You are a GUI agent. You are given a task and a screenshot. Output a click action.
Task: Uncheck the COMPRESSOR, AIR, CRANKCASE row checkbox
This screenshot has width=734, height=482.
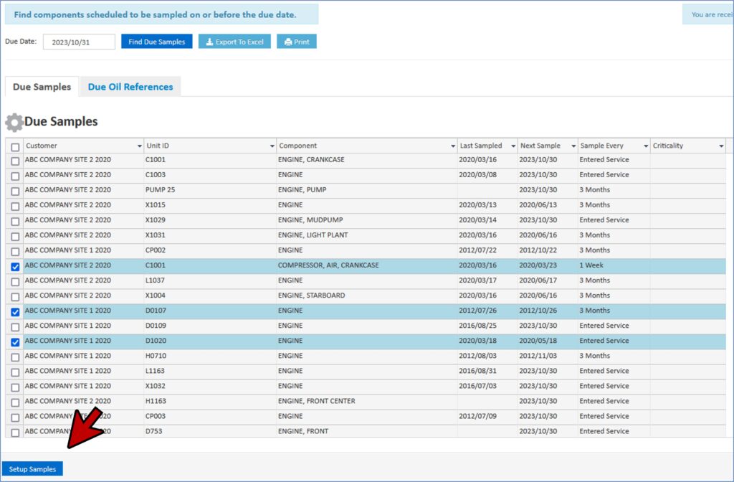(15, 266)
